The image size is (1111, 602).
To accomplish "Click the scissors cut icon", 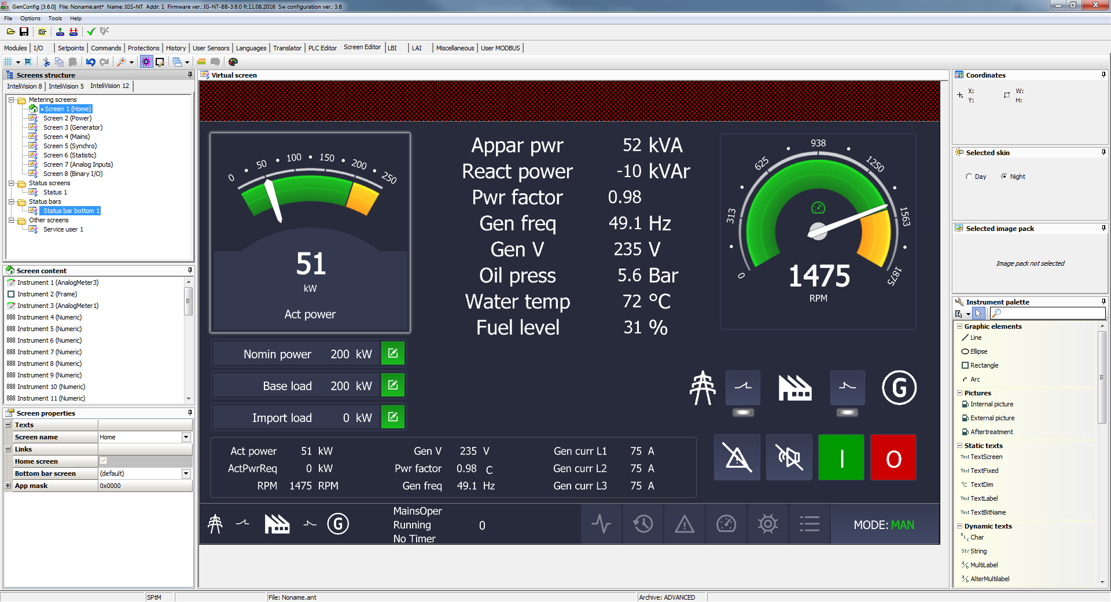I will point(46,62).
